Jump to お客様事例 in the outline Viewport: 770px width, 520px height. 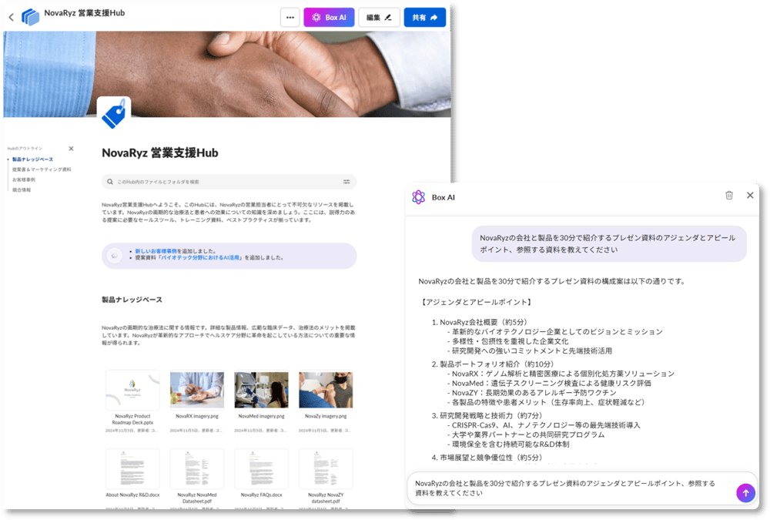(23, 179)
